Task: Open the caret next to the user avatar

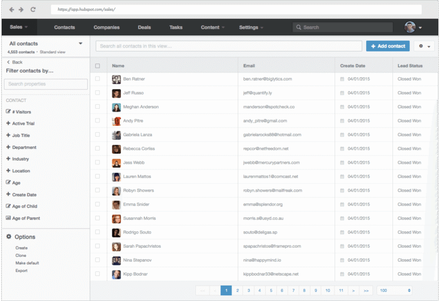Action: tap(420, 27)
